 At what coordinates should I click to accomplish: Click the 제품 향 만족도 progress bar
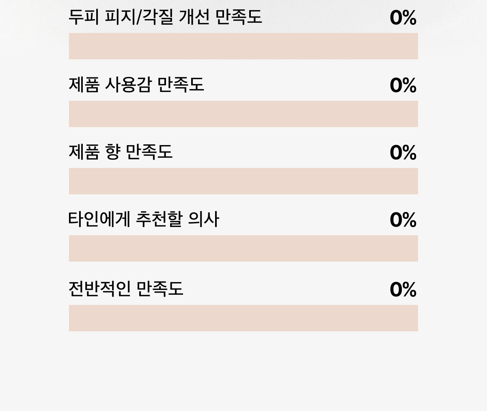(x=243, y=181)
